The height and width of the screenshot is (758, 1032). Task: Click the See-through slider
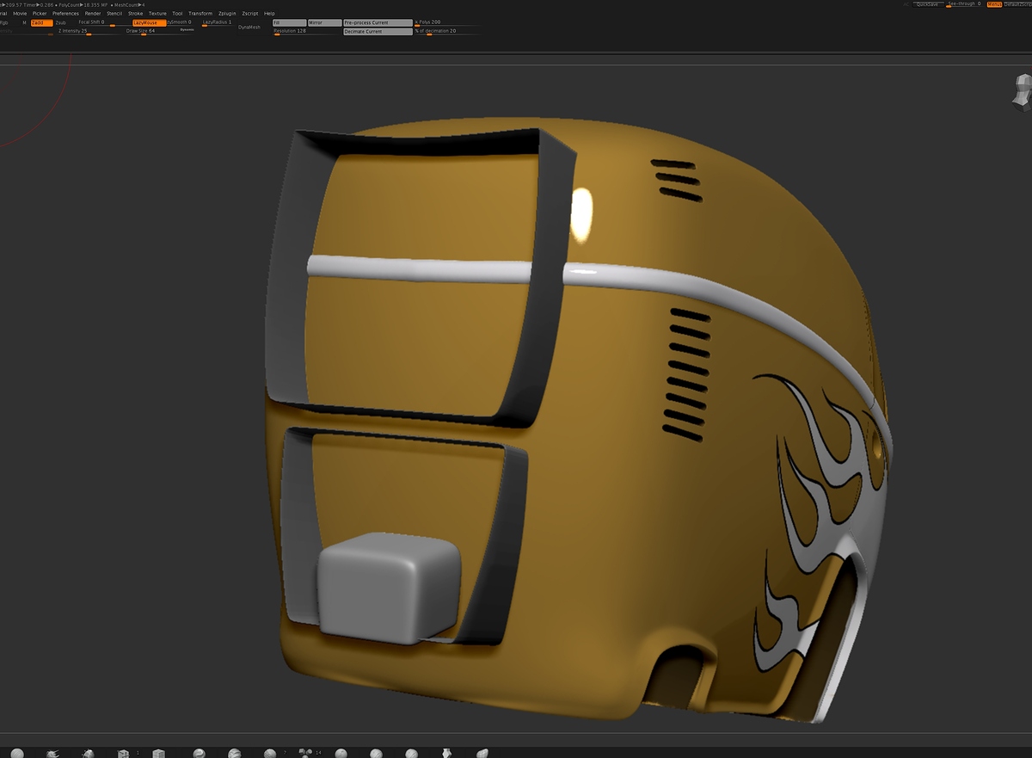click(x=964, y=4)
